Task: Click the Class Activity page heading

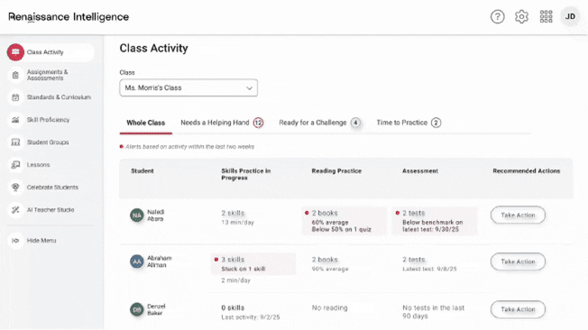Action: [153, 48]
